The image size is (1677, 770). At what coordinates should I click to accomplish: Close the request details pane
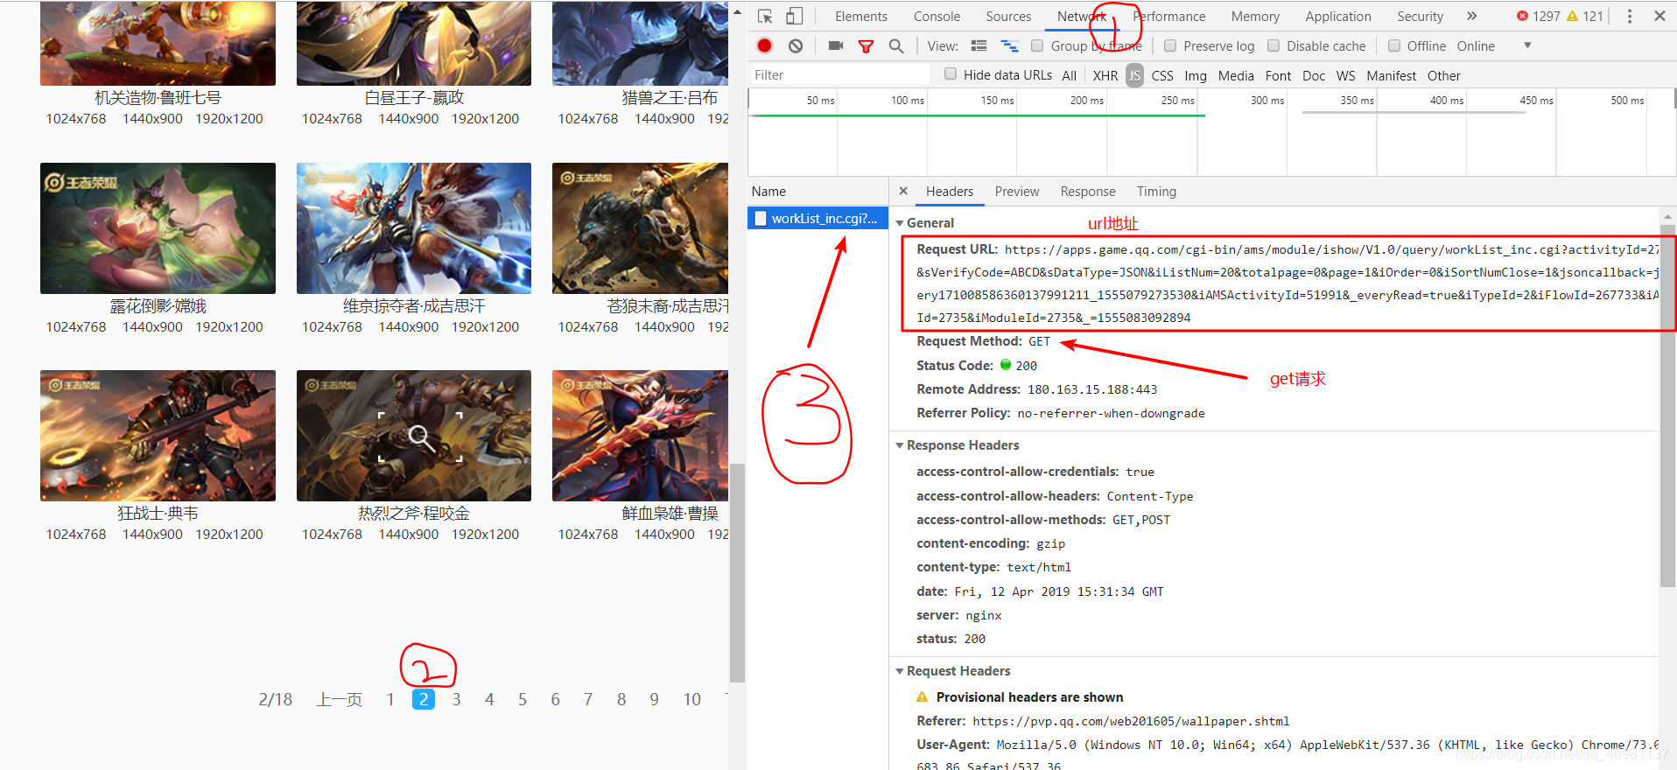(x=903, y=191)
